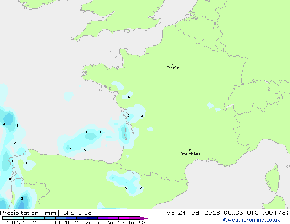Click the Precipitation [mm] title text
Screen dimensions: 290x224
click(x=30, y=213)
